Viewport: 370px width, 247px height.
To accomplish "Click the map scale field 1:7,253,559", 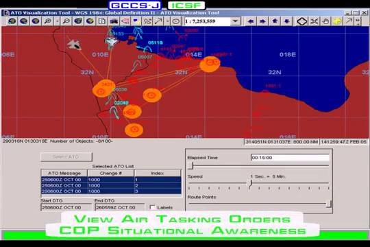I will point(207,21).
